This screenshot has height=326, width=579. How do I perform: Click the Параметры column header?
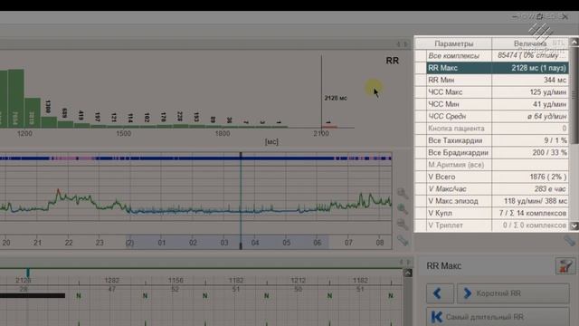(x=454, y=43)
